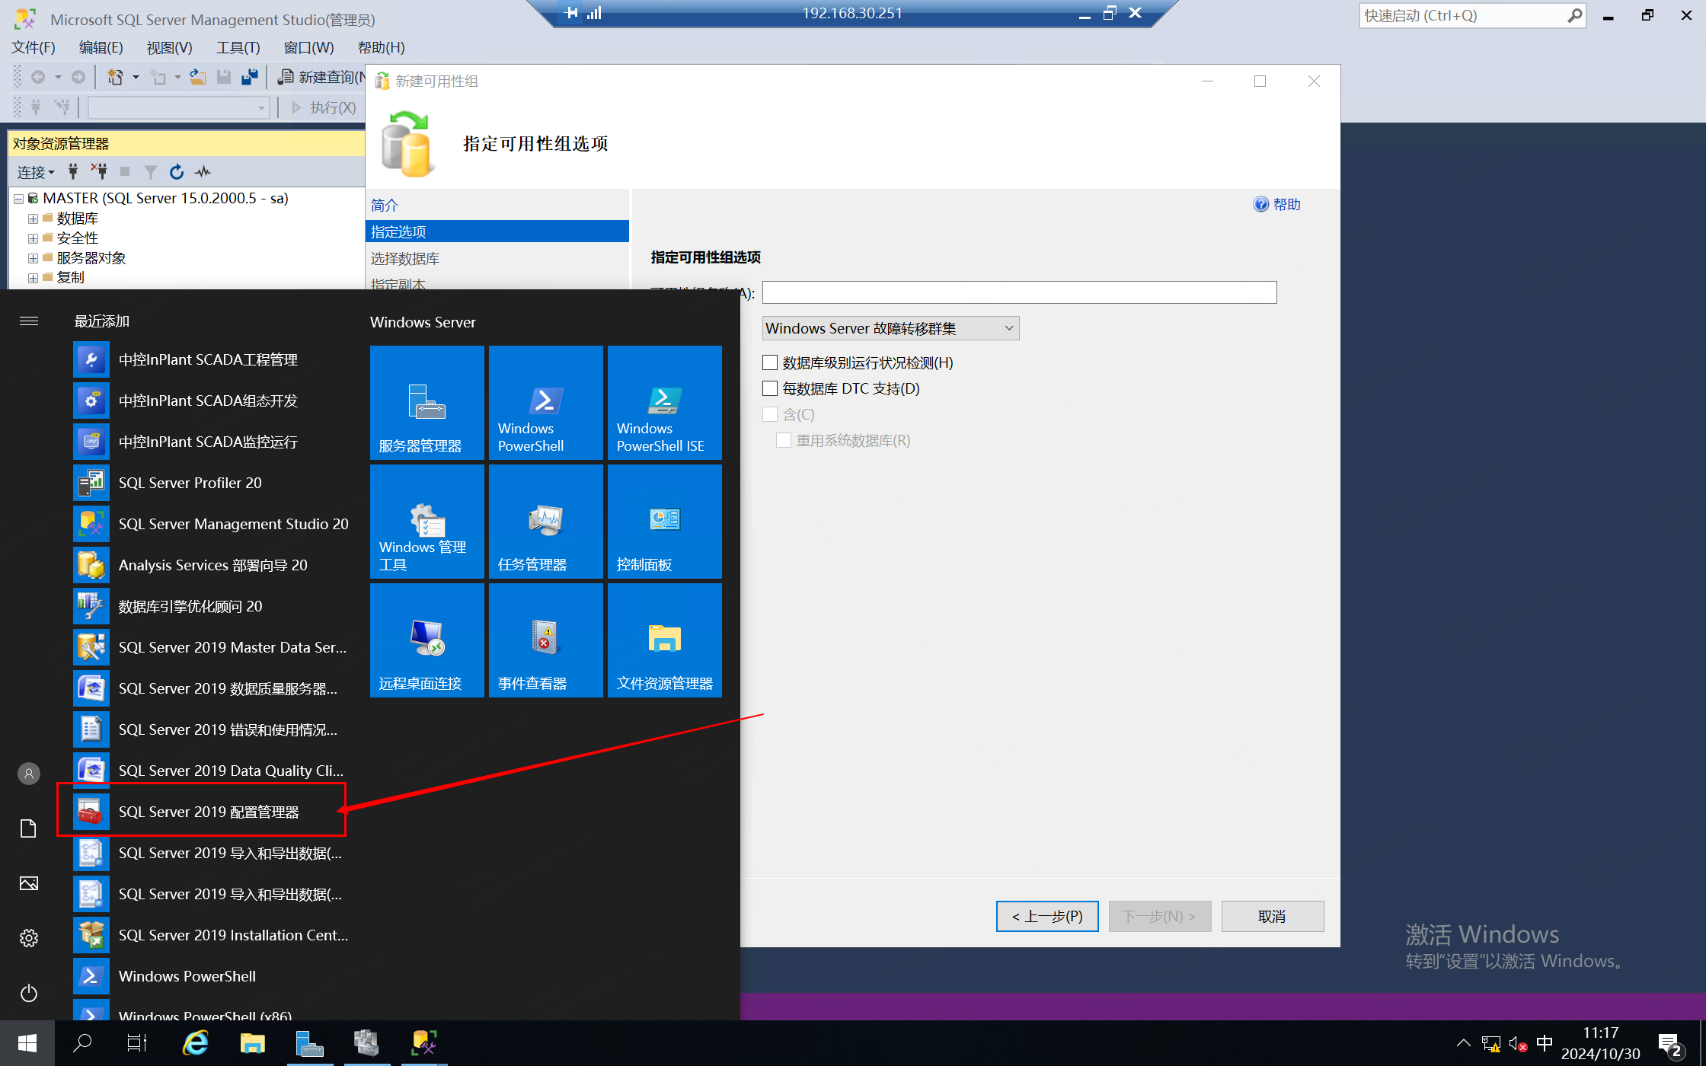Open the 服务器管理器 tile
Viewport: 1706px width, 1066px height.
[426, 403]
